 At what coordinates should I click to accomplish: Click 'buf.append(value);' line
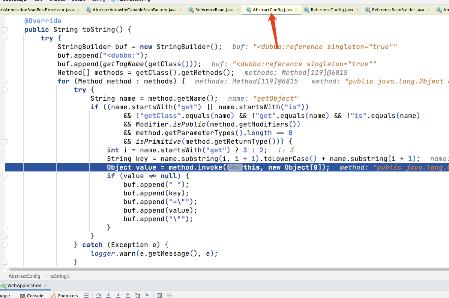pos(161,210)
